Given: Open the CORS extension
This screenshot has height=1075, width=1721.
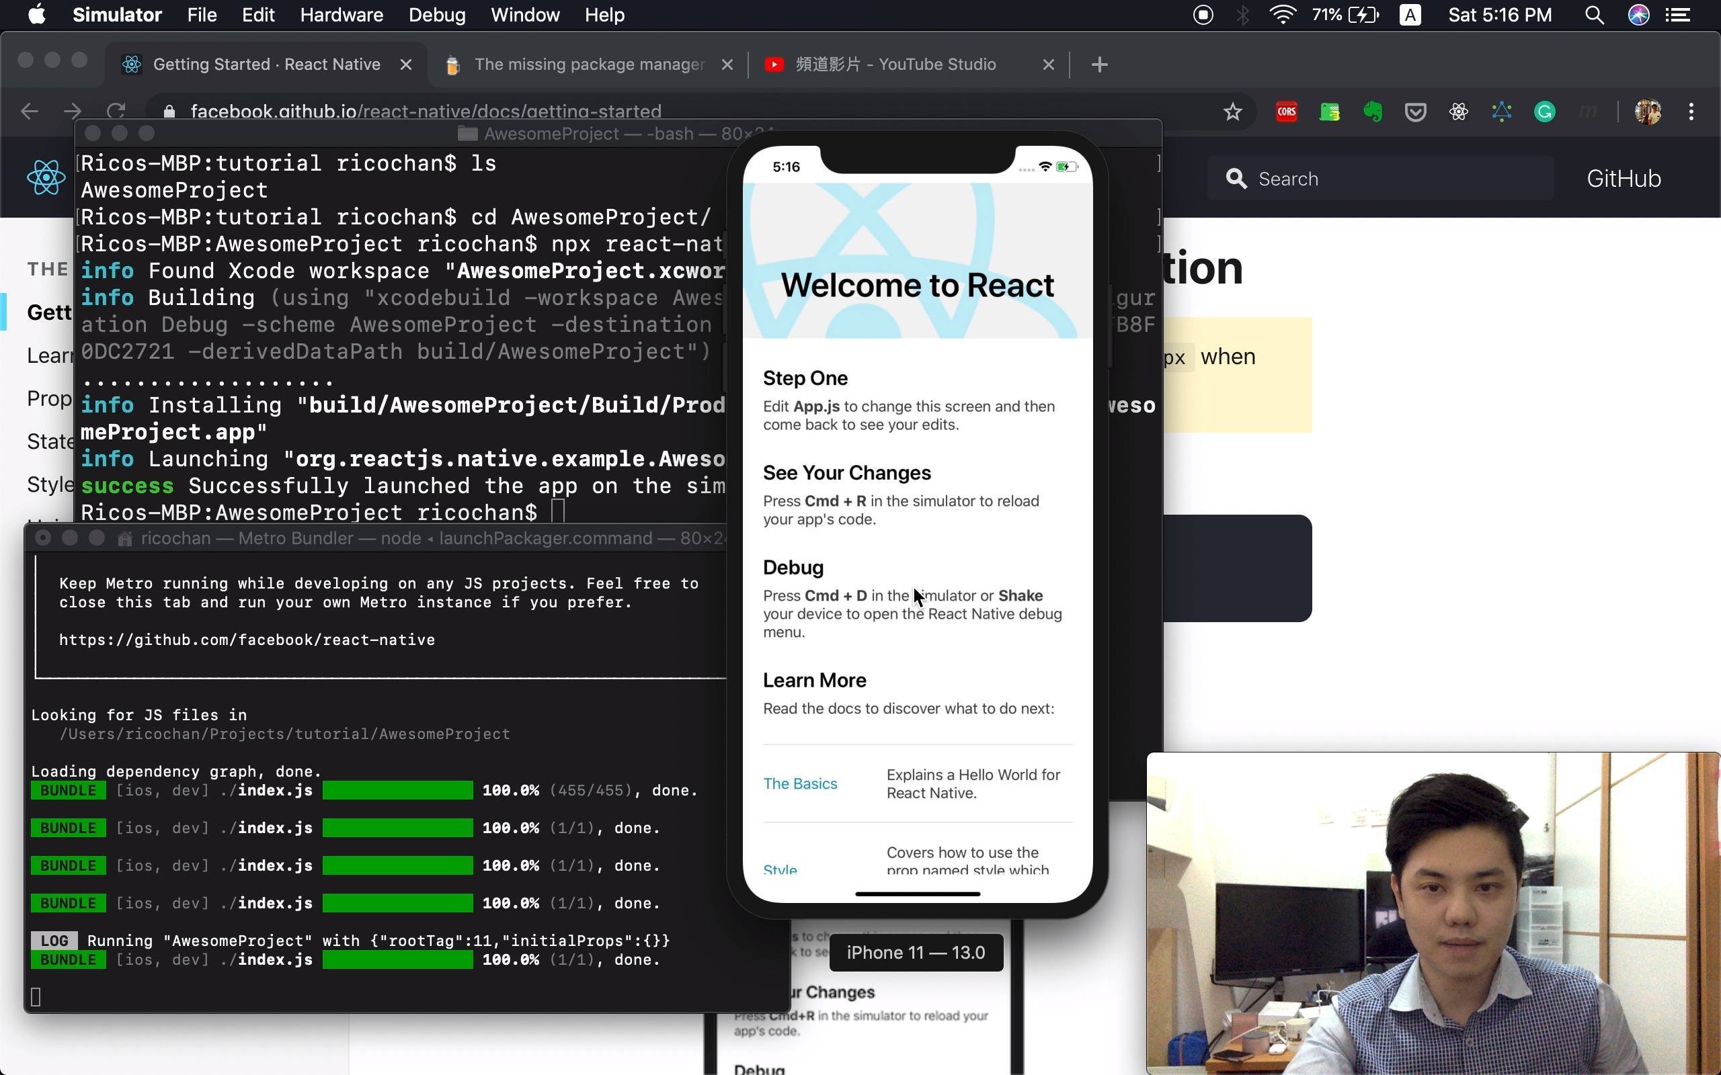Looking at the screenshot, I should (x=1287, y=112).
